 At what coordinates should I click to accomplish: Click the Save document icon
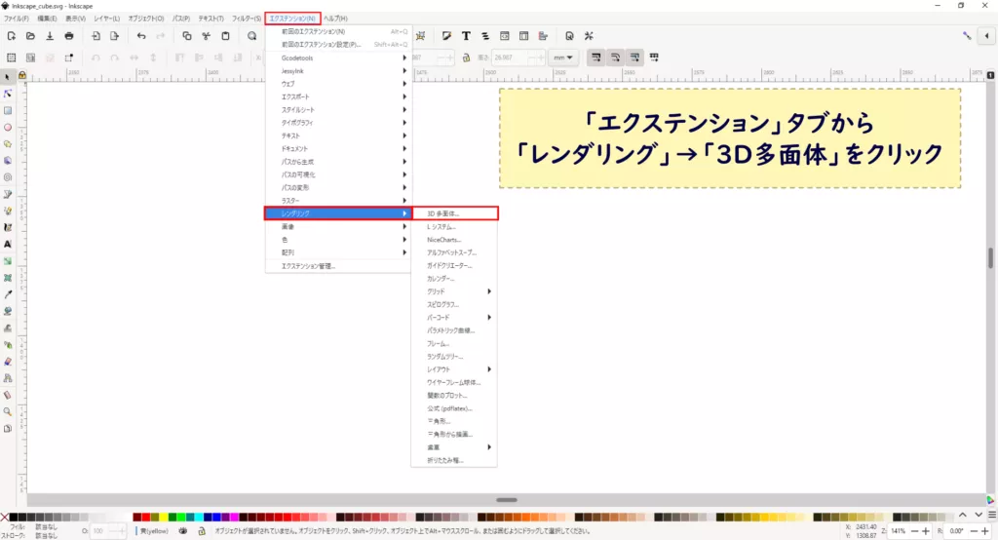pyautogui.click(x=50, y=36)
